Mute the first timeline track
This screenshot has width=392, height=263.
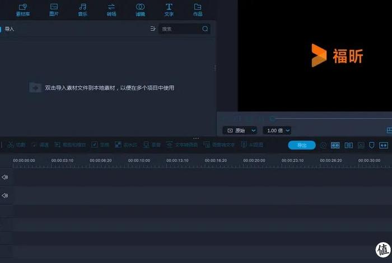click(x=4, y=177)
